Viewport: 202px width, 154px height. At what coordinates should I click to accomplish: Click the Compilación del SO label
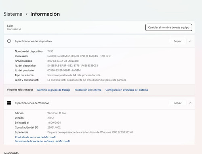pos(27,127)
